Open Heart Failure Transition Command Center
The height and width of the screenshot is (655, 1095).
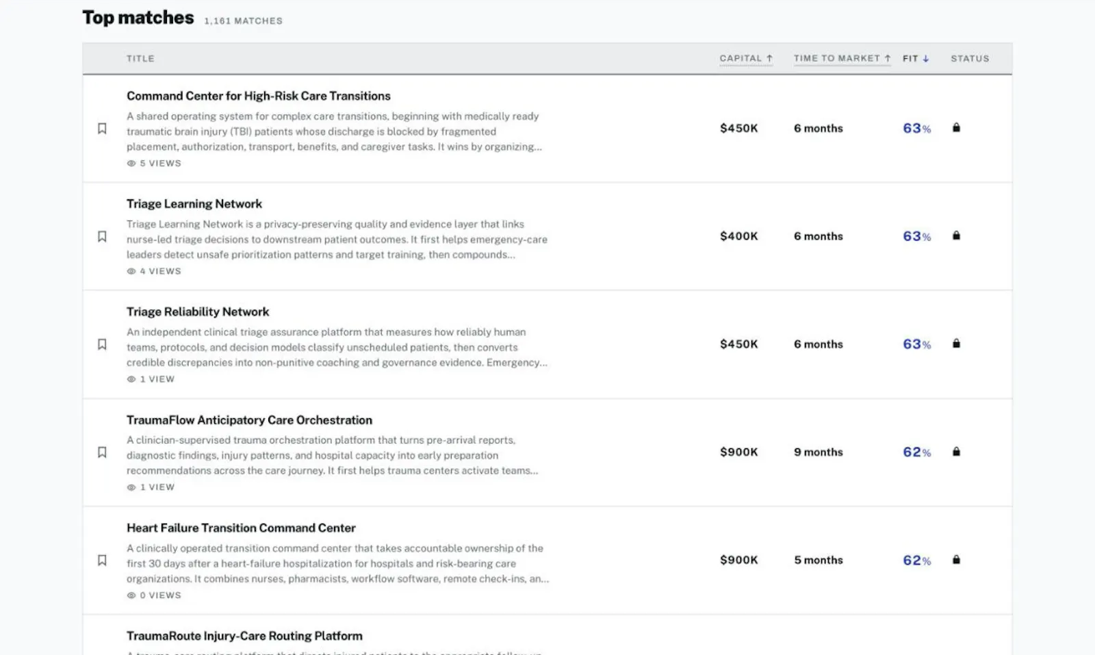coord(241,528)
